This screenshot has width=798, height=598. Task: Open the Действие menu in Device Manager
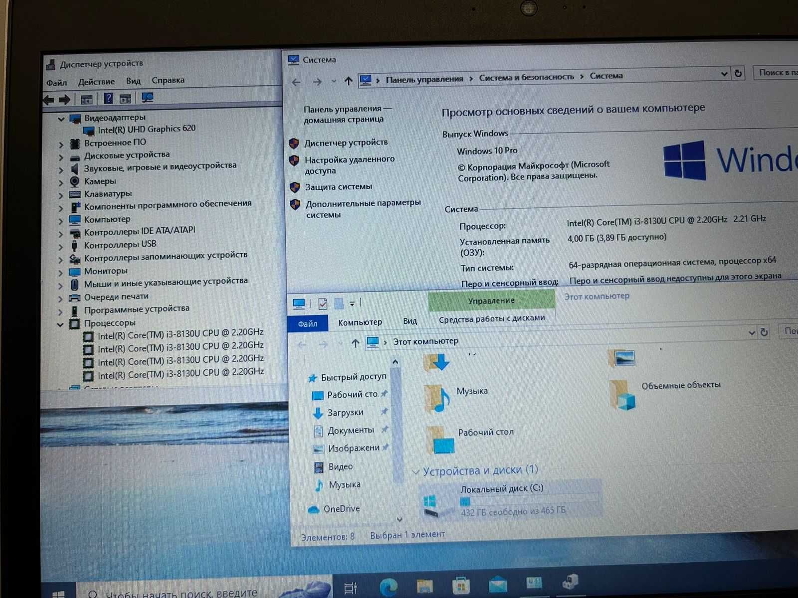coord(96,82)
